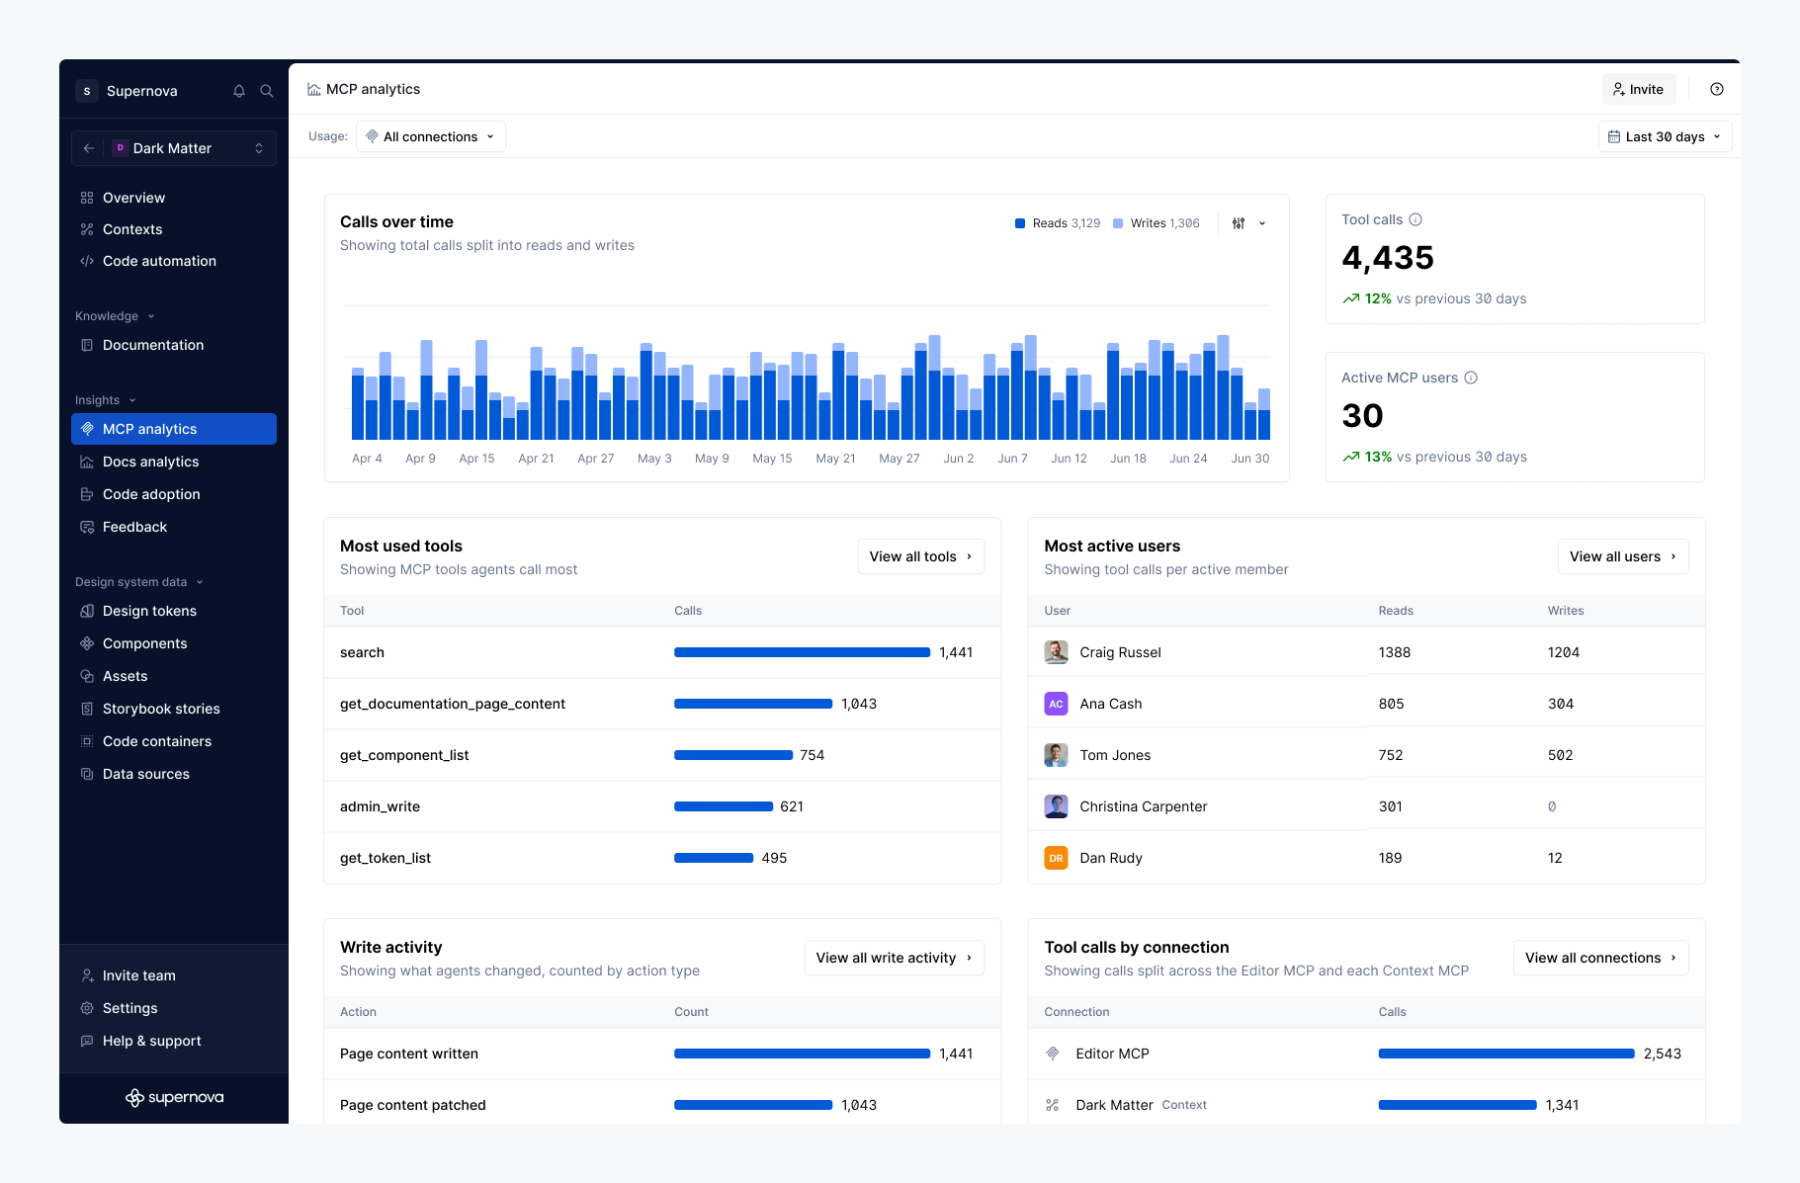
Task: Click Craig Russel's avatar
Action: coord(1056,652)
